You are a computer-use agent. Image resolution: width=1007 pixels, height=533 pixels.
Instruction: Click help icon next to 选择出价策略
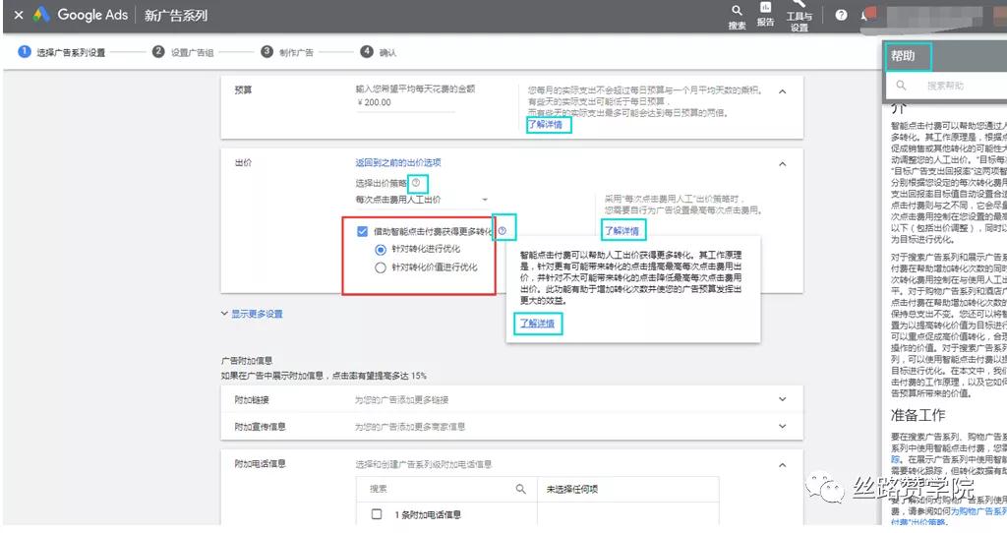pyautogui.click(x=416, y=183)
